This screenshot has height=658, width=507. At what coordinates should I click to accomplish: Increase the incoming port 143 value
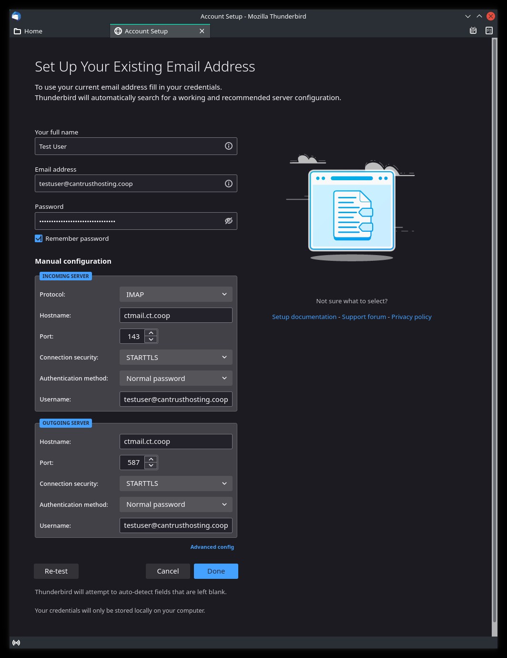pyautogui.click(x=151, y=333)
